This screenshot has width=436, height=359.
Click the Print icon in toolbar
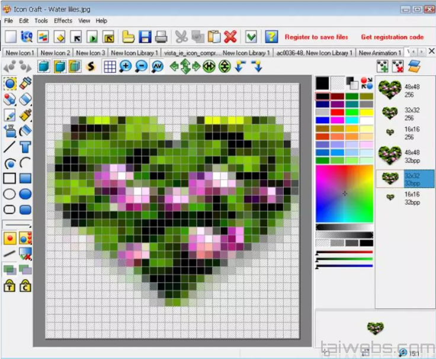[x=161, y=37]
